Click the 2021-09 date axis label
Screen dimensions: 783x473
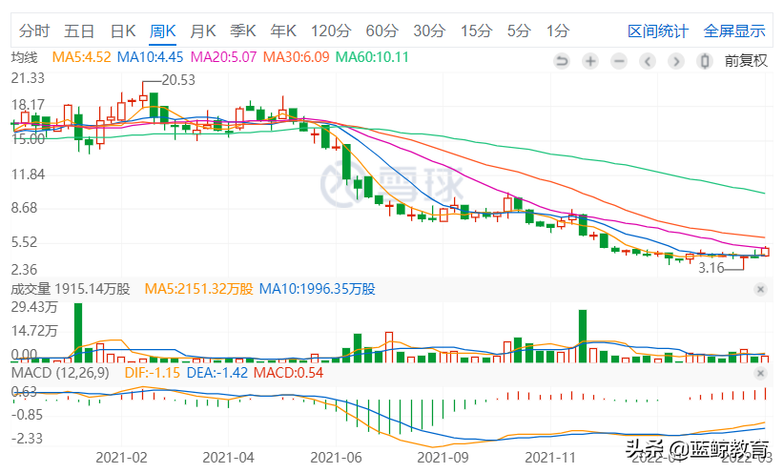click(x=443, y=458)
